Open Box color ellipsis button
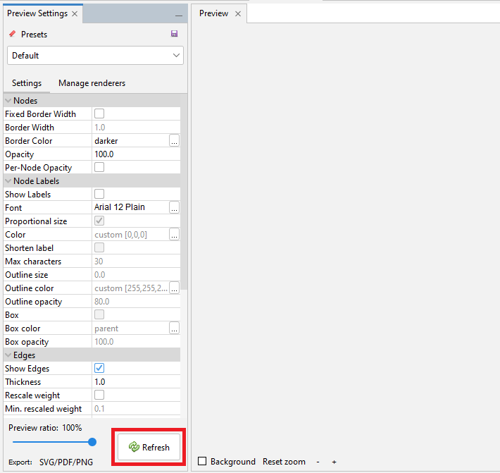This screenshot has width=500, height=473. (174, 328)
